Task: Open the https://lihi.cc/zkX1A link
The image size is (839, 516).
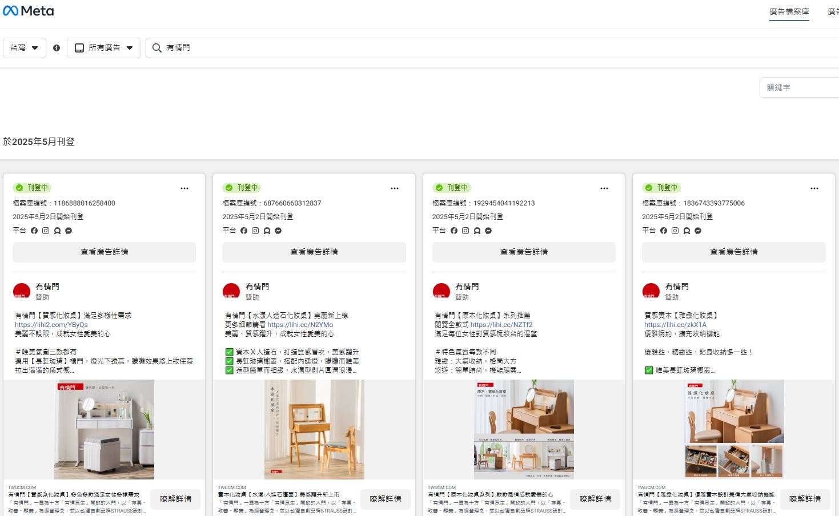Action: pyautogui.click(x=675, y=325)
